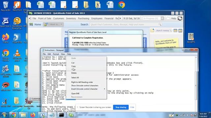Open the Notepad Help menu
This screenshot has width=211, height=118.
pos(69,54)
